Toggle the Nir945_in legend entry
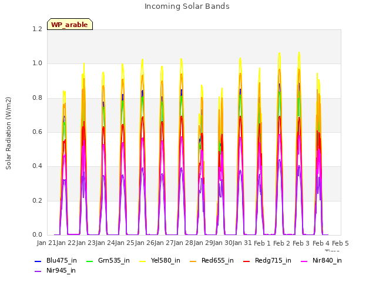This screenshot has width=376, height=282. pos(55,270)
